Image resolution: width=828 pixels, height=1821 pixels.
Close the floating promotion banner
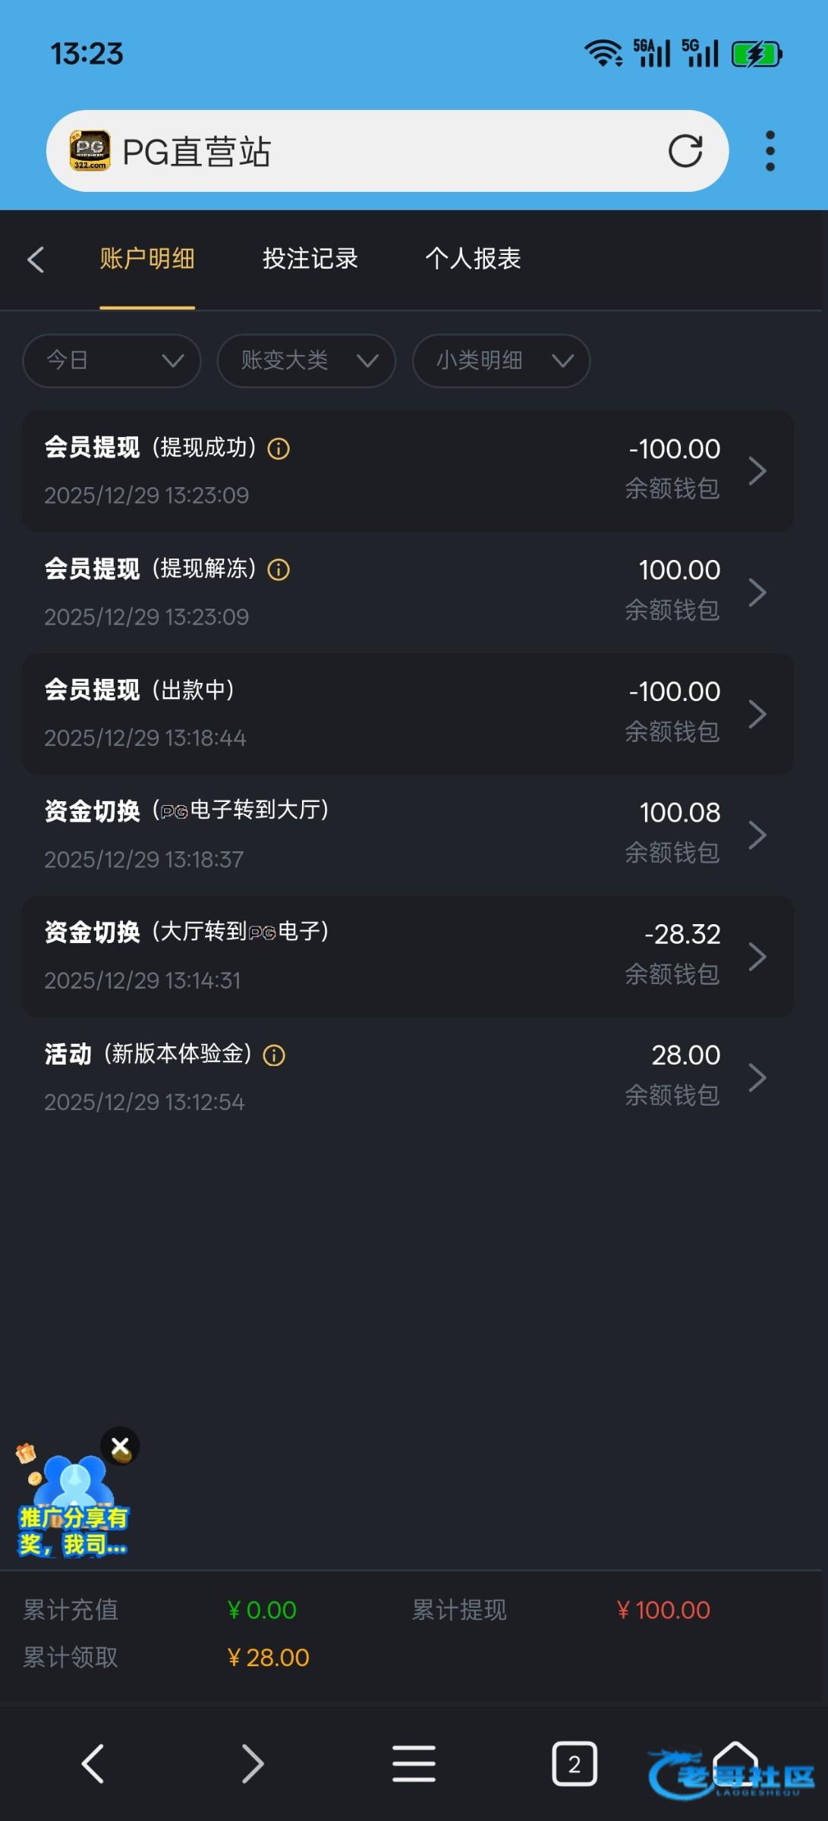point(121,1447)
